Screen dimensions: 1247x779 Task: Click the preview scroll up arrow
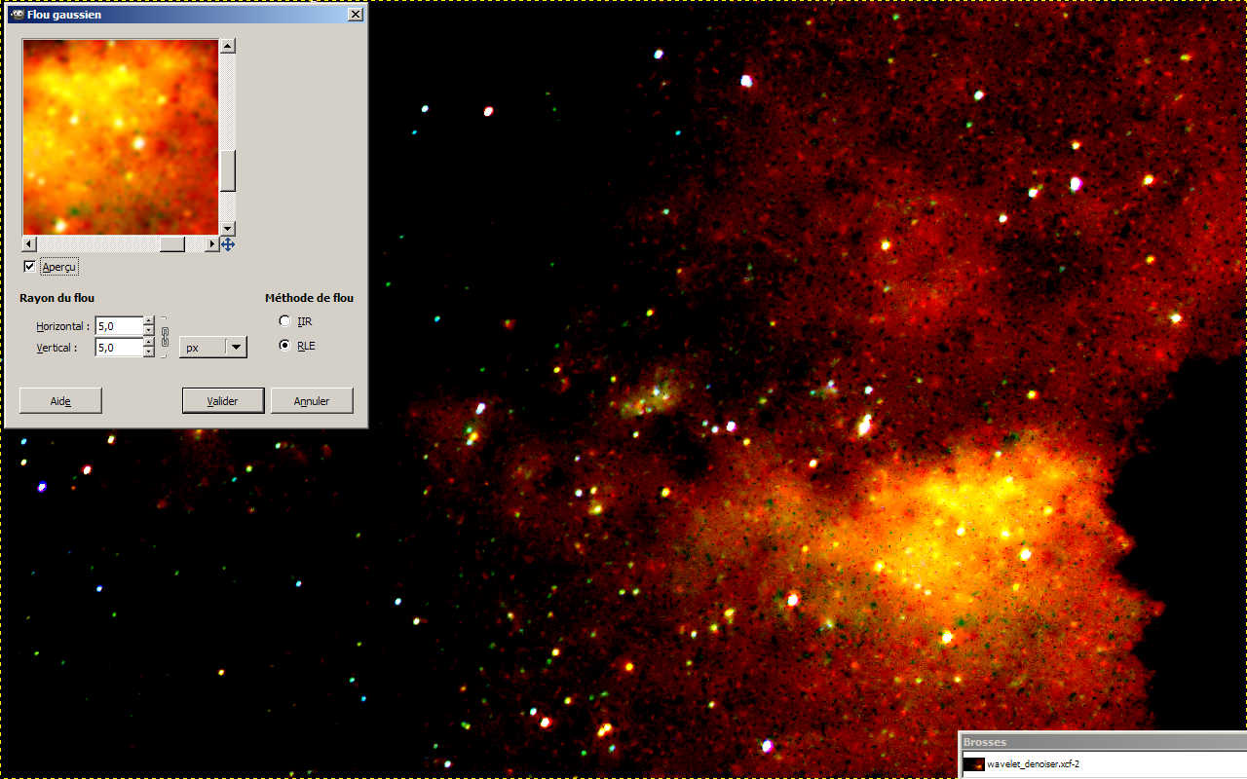point(227,46)
